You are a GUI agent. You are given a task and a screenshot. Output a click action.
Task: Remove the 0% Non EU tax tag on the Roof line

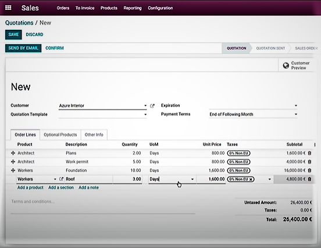point(251,179)
